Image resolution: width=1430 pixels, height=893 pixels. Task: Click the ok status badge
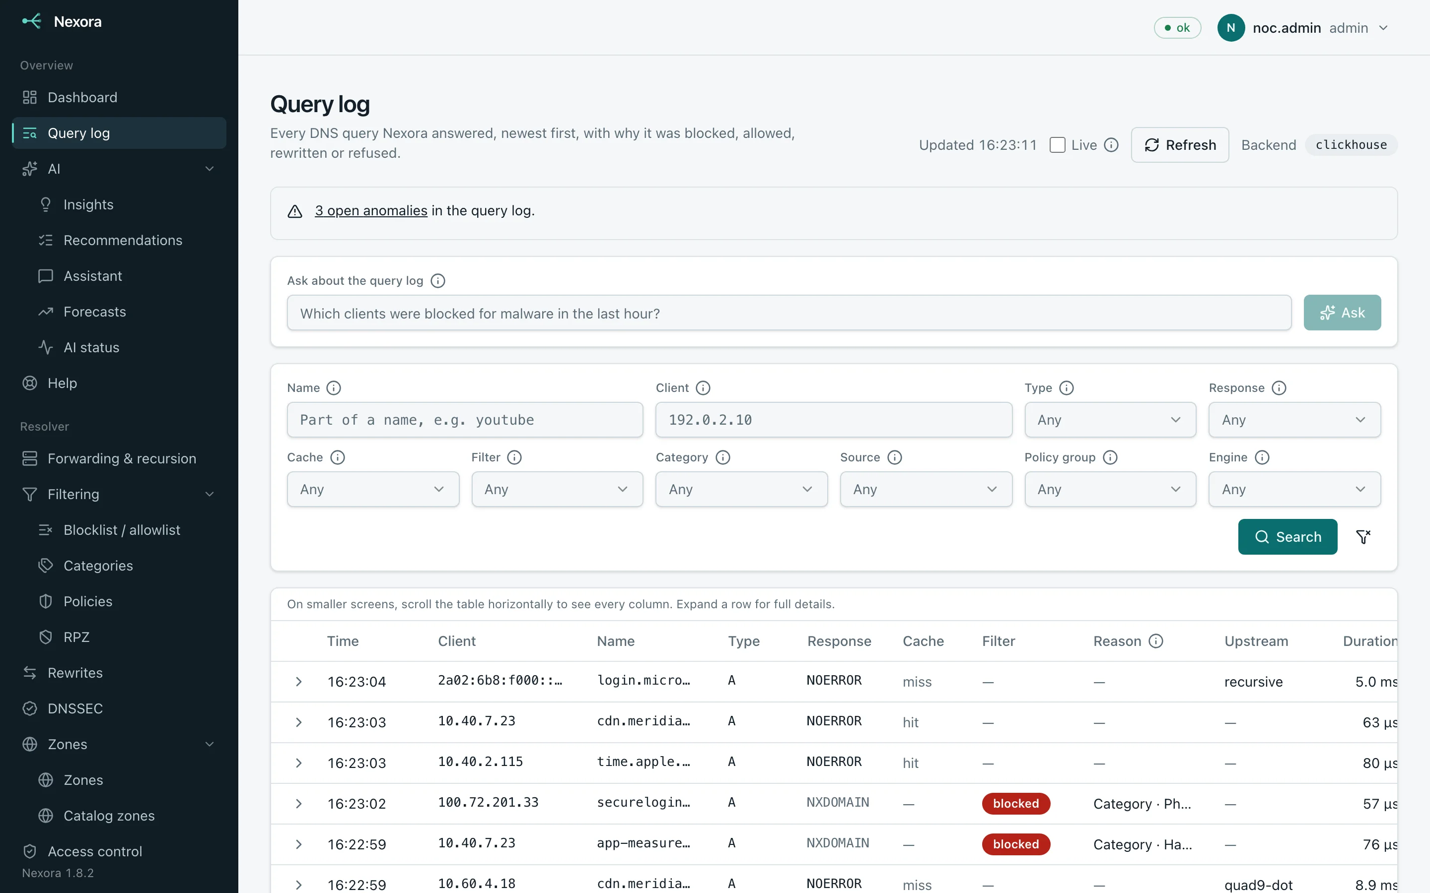(x=1177, y=28)
